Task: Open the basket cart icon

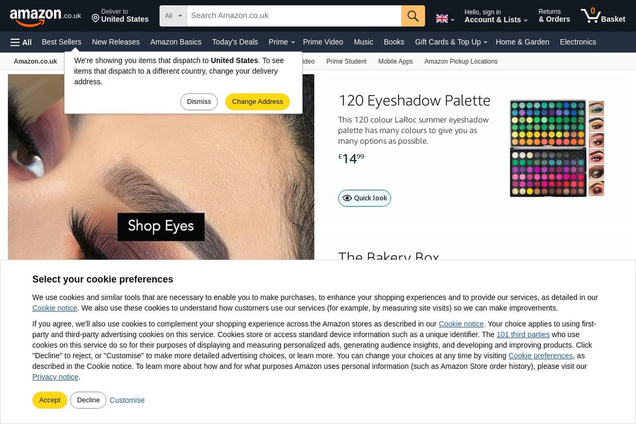Action: [x=603, y=16]
